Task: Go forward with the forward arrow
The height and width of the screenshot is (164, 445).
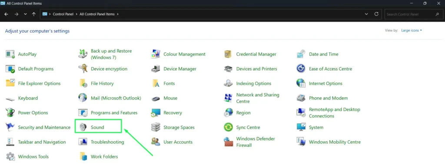Action: pos(16,14)
